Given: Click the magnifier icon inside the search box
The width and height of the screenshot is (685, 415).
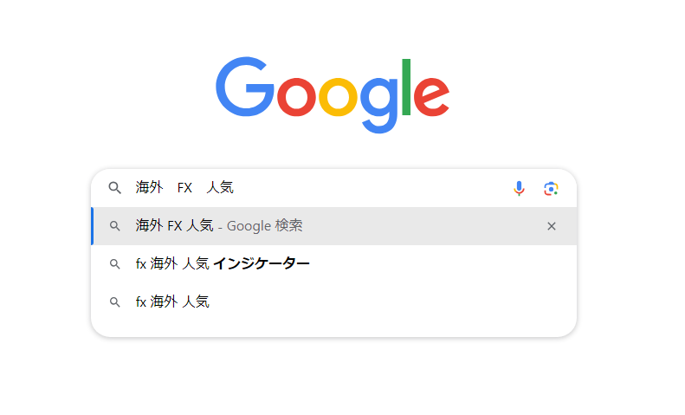Looking at the screenshot, I should click(114, 188).
